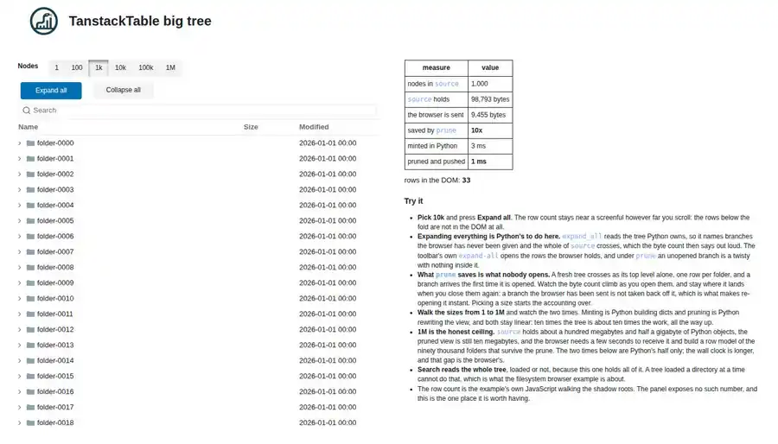
Task: Click the folder icon of folder-0005
Action: [31, 221]
